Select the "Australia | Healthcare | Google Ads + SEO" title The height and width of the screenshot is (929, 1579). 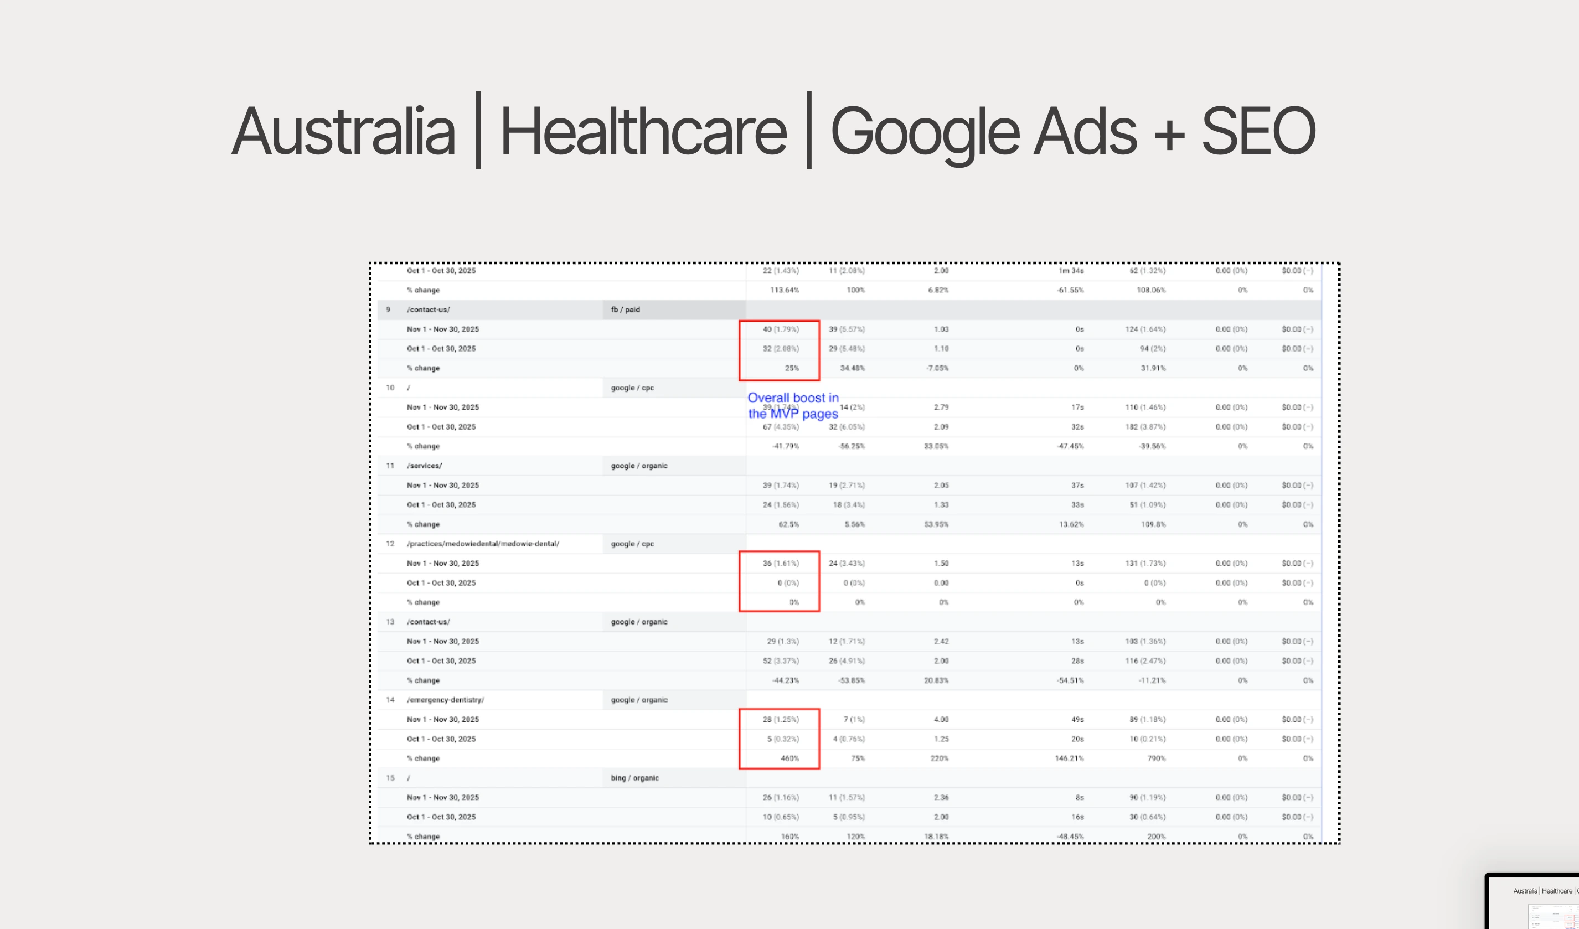click(772, 131)
